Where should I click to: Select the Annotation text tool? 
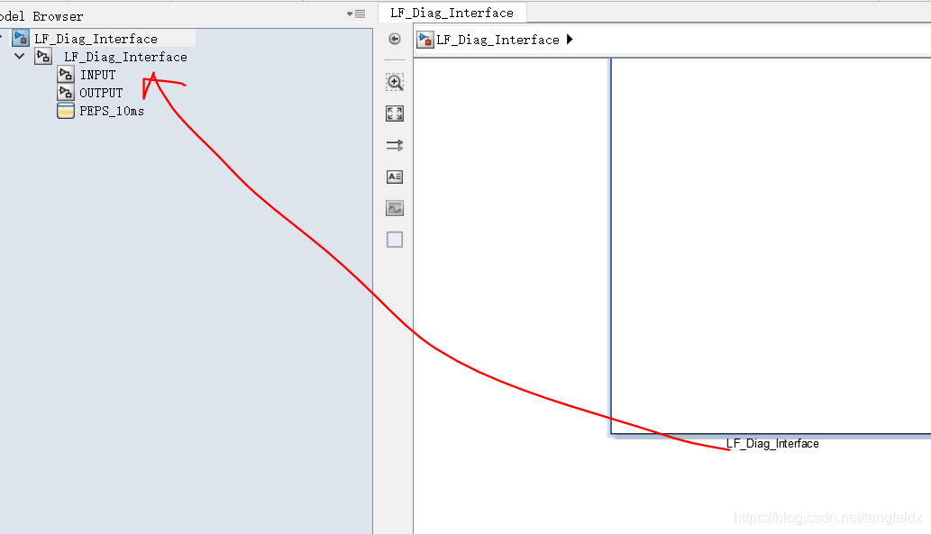pos(395,176)
